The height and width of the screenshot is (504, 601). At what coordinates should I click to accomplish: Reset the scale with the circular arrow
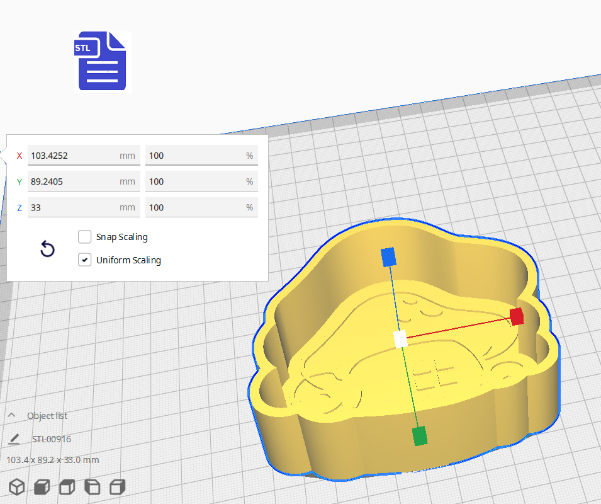pos(47,249)
